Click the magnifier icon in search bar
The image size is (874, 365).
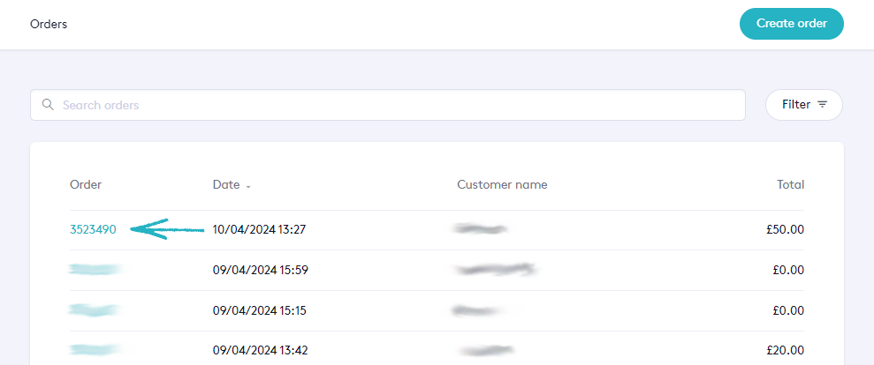[x=48, y=105]
